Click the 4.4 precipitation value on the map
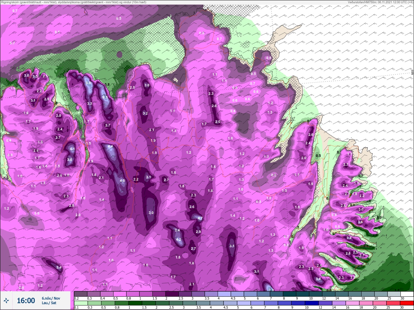 (110, 146)
